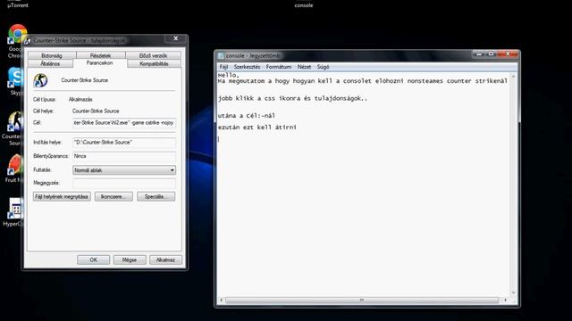The width and height of the screenshot is (572, 321).
Task: Click Notepad vertical scroll up arrow
Action: coord(514,77)
